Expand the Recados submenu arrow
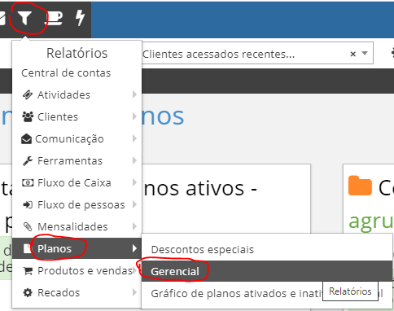This screenshot has height=311, width=394. 134,292
